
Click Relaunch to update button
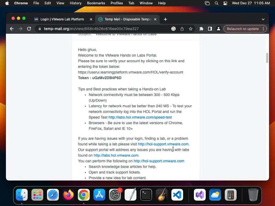243,29
